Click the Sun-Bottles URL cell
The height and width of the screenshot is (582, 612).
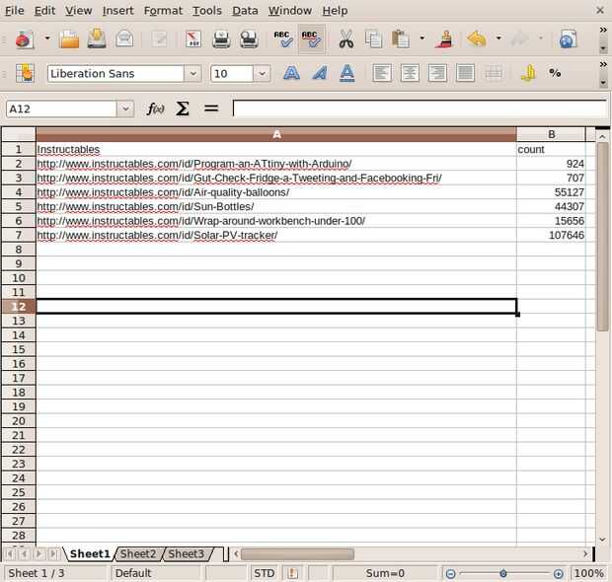tap(276, 206)
